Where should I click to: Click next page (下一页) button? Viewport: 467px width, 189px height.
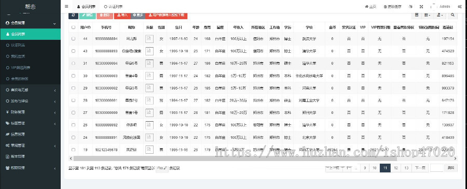pos(420,168)
